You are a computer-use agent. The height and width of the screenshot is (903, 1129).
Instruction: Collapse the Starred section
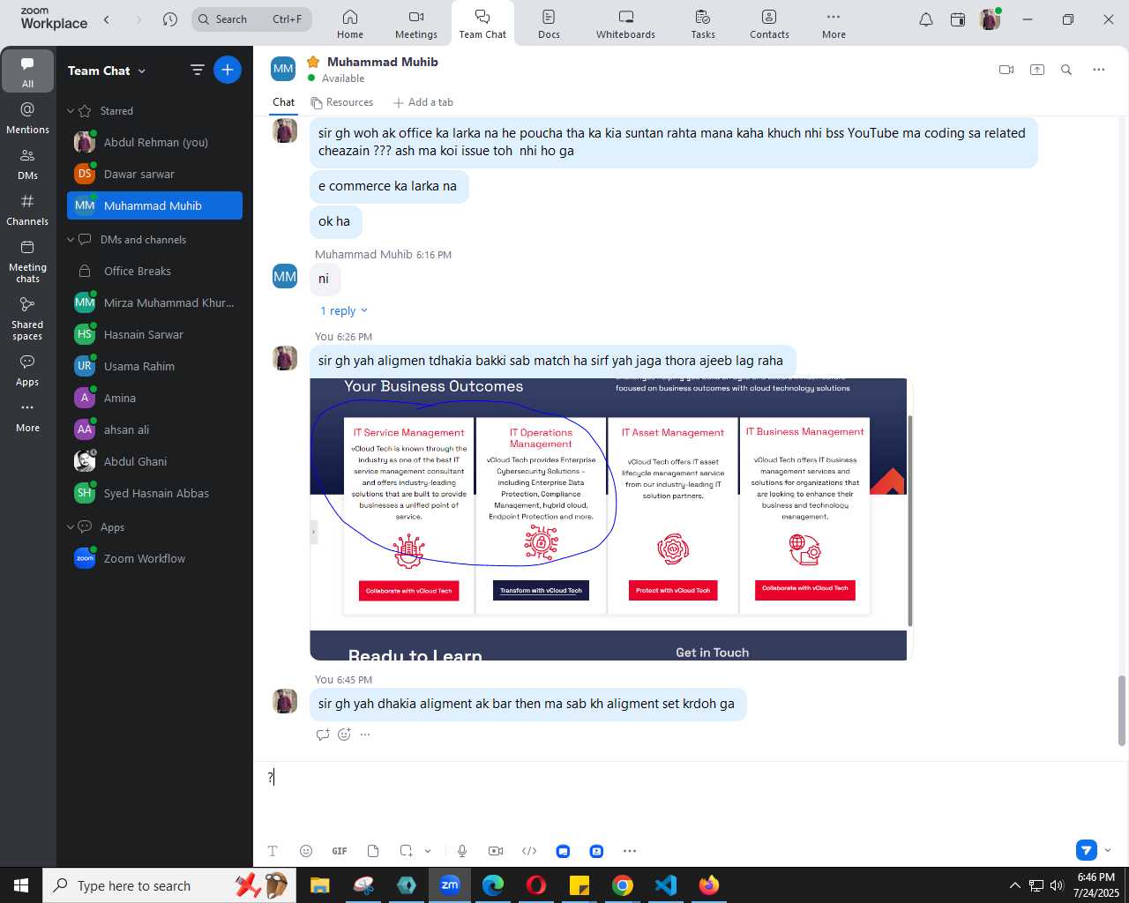[x=71, y=111]
